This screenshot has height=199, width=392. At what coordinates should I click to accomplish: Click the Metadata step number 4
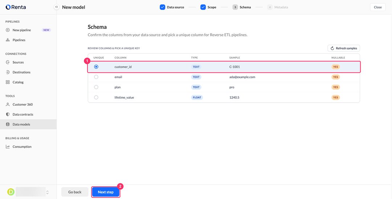(x=270, y=7)
